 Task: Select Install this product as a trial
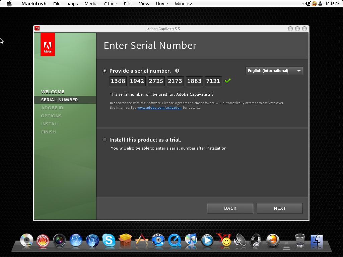[x=105, y=140]
